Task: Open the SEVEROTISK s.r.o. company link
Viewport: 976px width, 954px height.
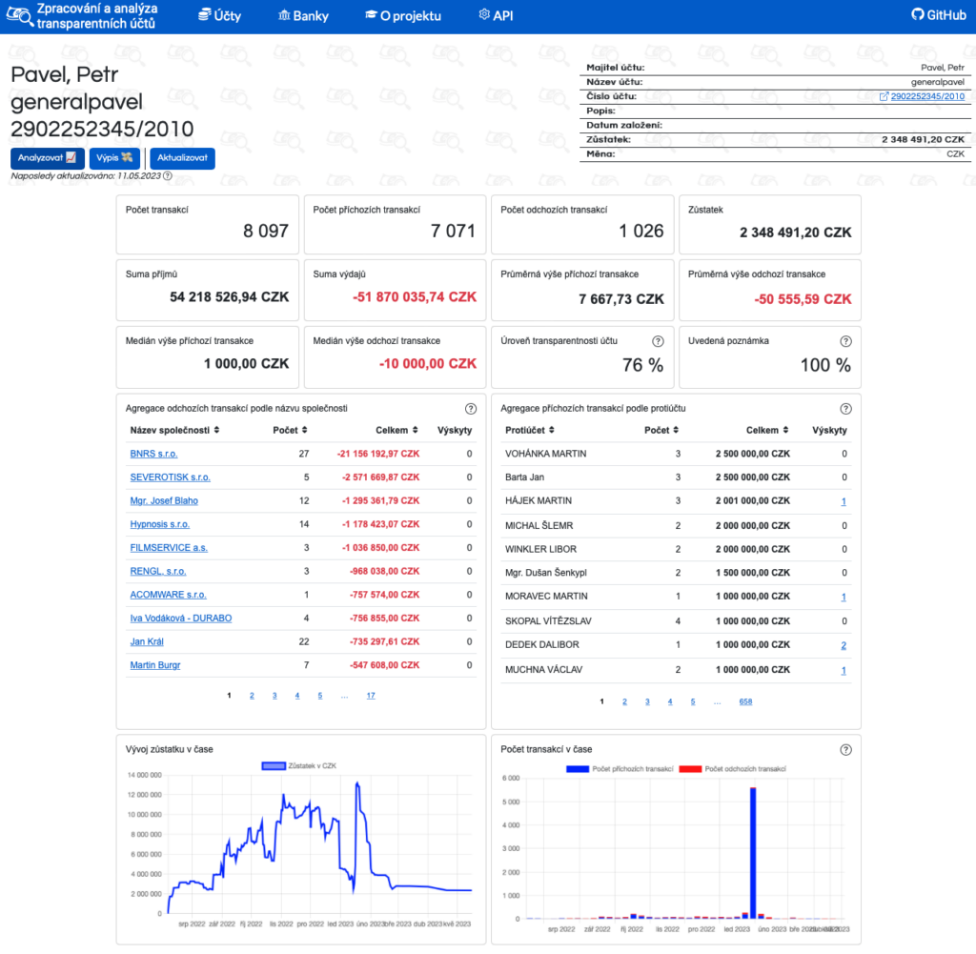Action: coord(170,477)
